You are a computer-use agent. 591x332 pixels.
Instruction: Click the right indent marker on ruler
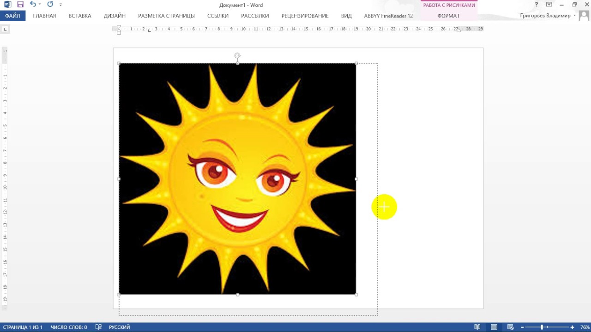tap(458, 30)
